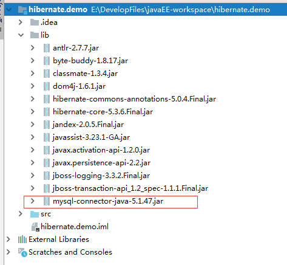Expand the dom4j-1.6.1.jar node
Screen dimensions: 287x265
pos(33,86)
